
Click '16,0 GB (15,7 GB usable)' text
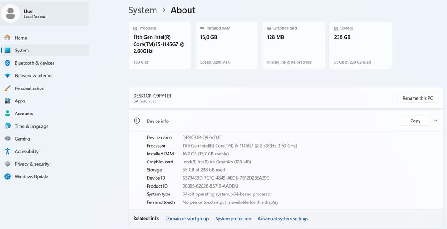pos(205,154)
